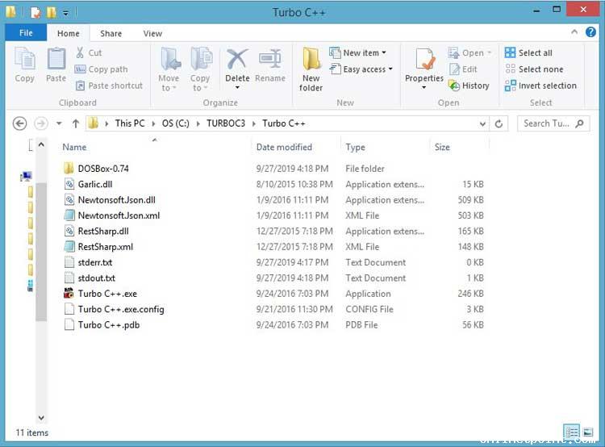
Task: Expand the Easy access dropdown
Action: [361, 69]
